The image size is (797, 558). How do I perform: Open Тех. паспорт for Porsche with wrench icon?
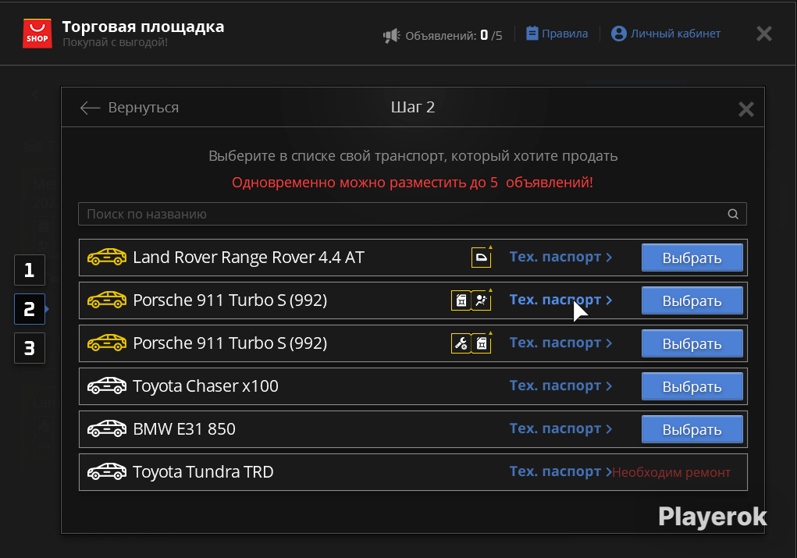point(560,343)
